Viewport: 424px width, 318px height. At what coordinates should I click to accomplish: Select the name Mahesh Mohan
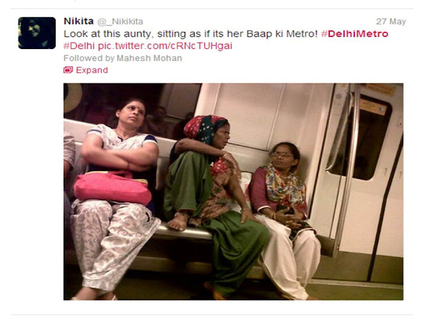coord(149,58)
